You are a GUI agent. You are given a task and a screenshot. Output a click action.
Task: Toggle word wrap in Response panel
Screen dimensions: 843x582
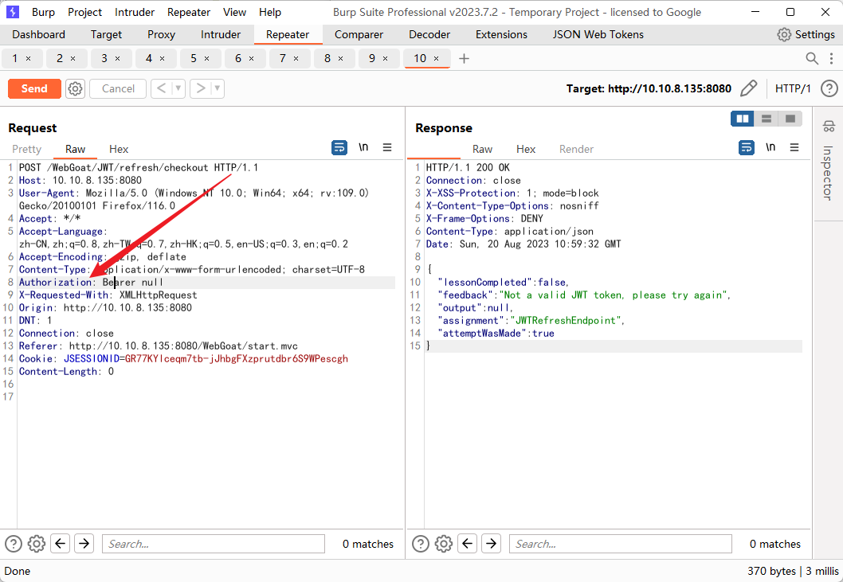pyautogui.click(x=747, y=147)
